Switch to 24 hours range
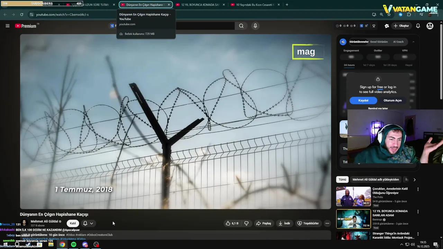443x249 pixels. point(349,65)
